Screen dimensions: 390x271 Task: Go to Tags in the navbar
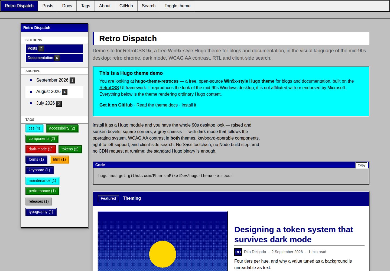(86, 6)
